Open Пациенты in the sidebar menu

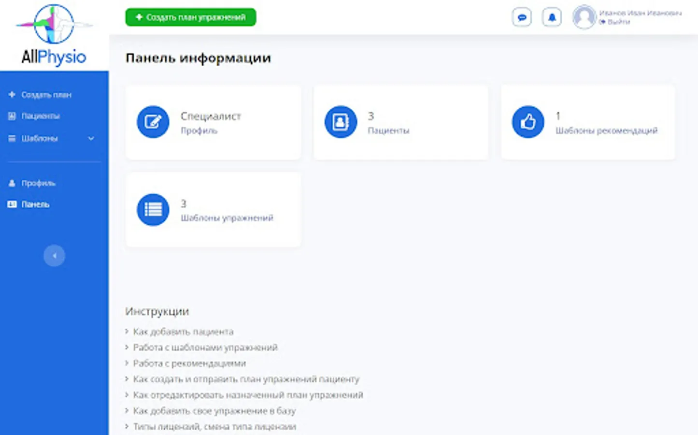pyautogui.click(x=41, y=116)
